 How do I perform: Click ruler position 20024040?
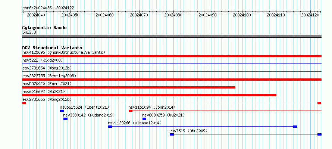pyautogui.click(x=36, y=15)
